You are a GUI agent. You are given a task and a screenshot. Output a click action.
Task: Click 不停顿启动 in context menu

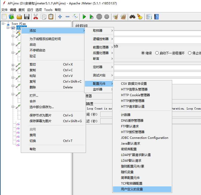pyautogui.click(x=53, y=50)
